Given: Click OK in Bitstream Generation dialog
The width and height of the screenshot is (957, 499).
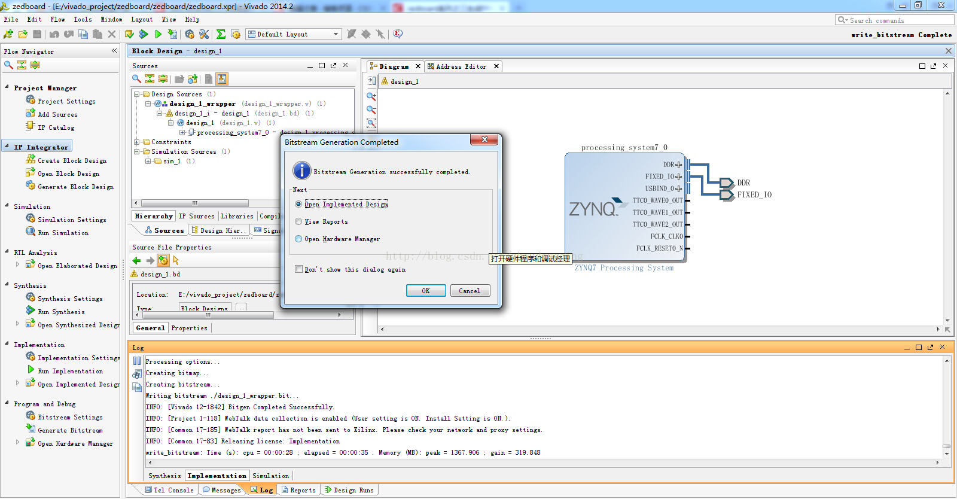Looking at the screenshot, I should pyautogui.click(x=426, y=291).
